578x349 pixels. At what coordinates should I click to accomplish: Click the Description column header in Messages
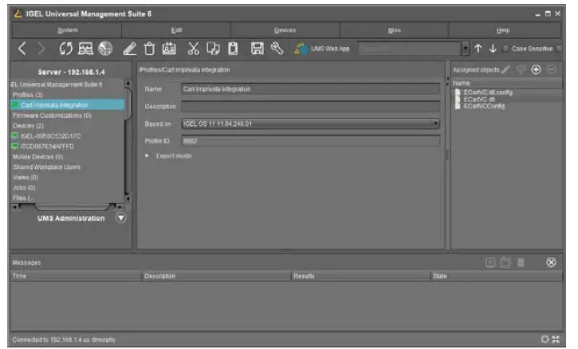(x=216, y=276)
